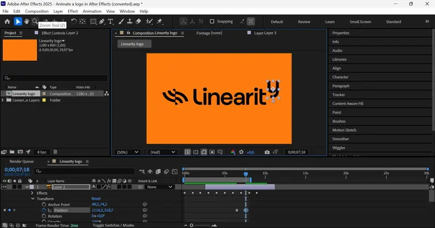Viewport: 435px width, 228px height.
Task: Toggle Anchor Point stopwatch
Action: click(x=44, y=204)
